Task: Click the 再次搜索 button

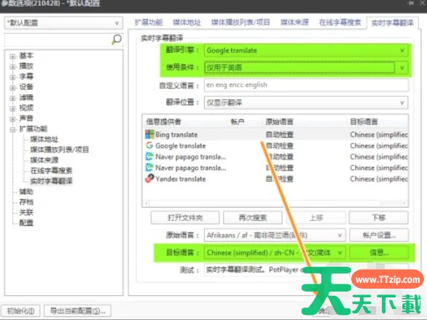Action: 253,218
